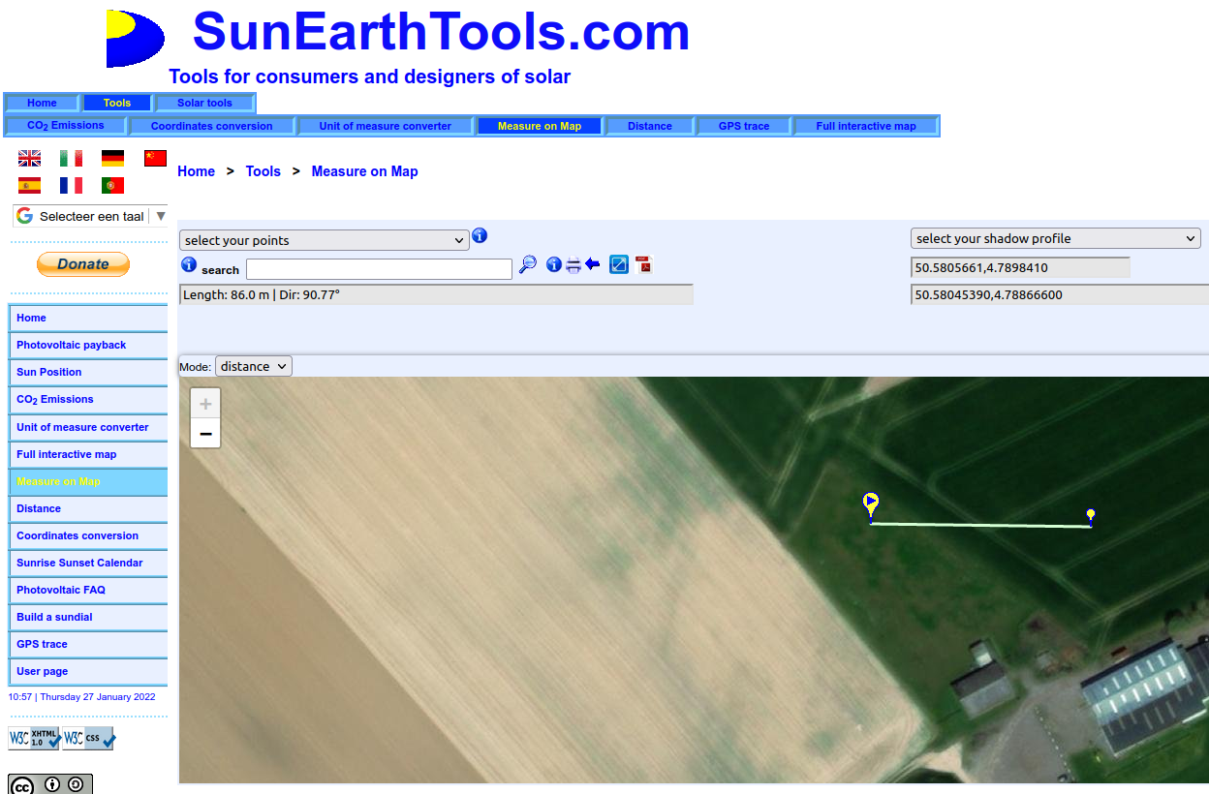Select Full interactive map in submenu bar
Viewport: 1209px width, 794px height.
click(x=866, y=126)
